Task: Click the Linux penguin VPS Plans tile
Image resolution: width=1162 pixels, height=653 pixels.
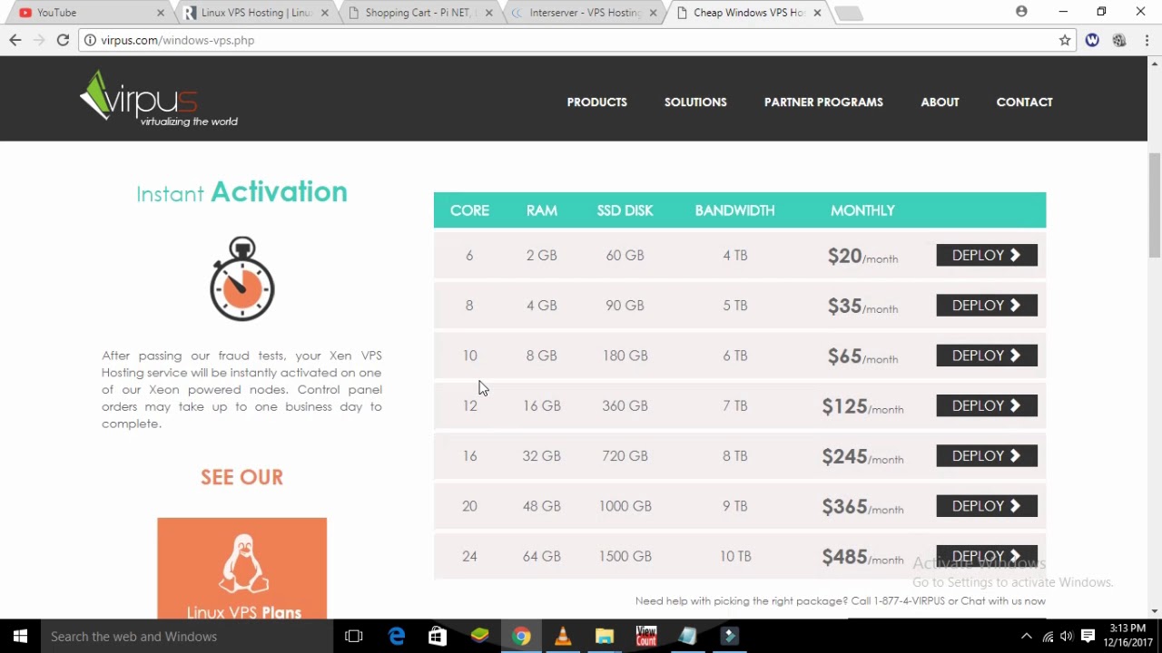Action: click(x=241, y=569)
